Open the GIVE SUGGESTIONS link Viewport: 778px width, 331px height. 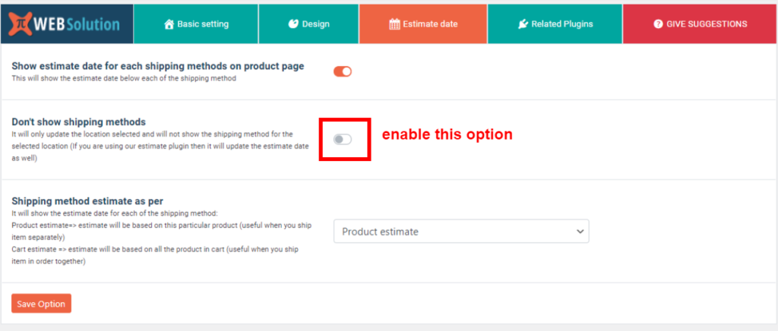700,24
